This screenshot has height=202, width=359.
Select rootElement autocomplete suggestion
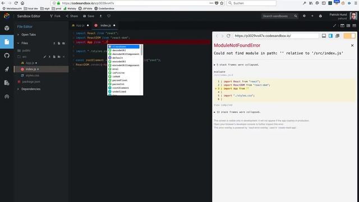(123, 88)
